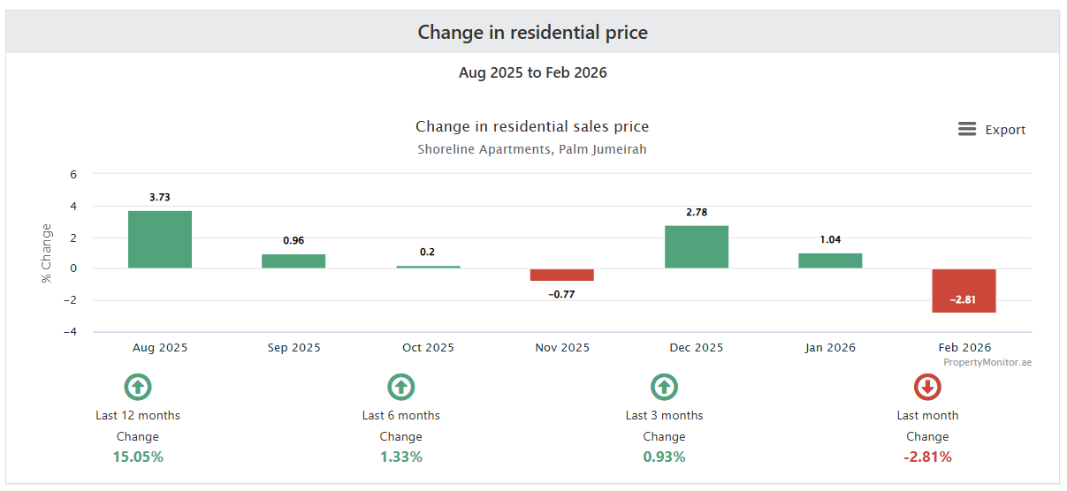Click the Last 3 months green up-arrow icon
Image resolution: width=1067 pixels, height=491 pixels.
(x=664, y=387)
